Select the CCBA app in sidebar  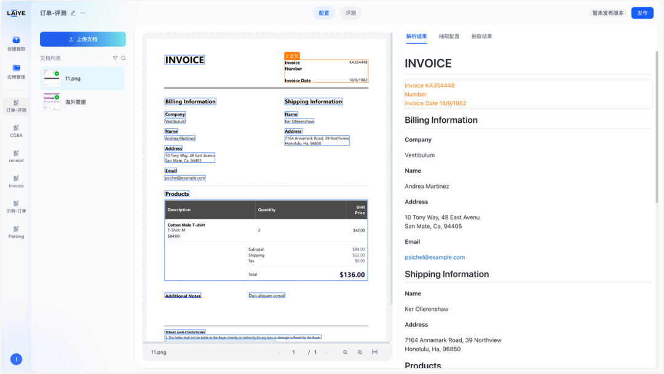[x=16, y=130]
